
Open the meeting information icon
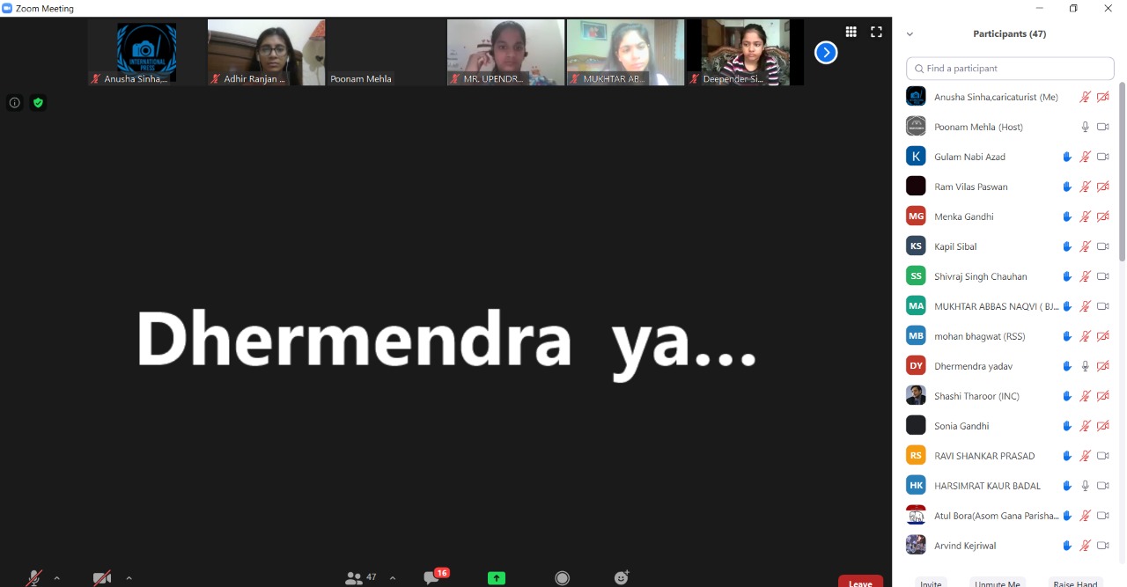14,103
